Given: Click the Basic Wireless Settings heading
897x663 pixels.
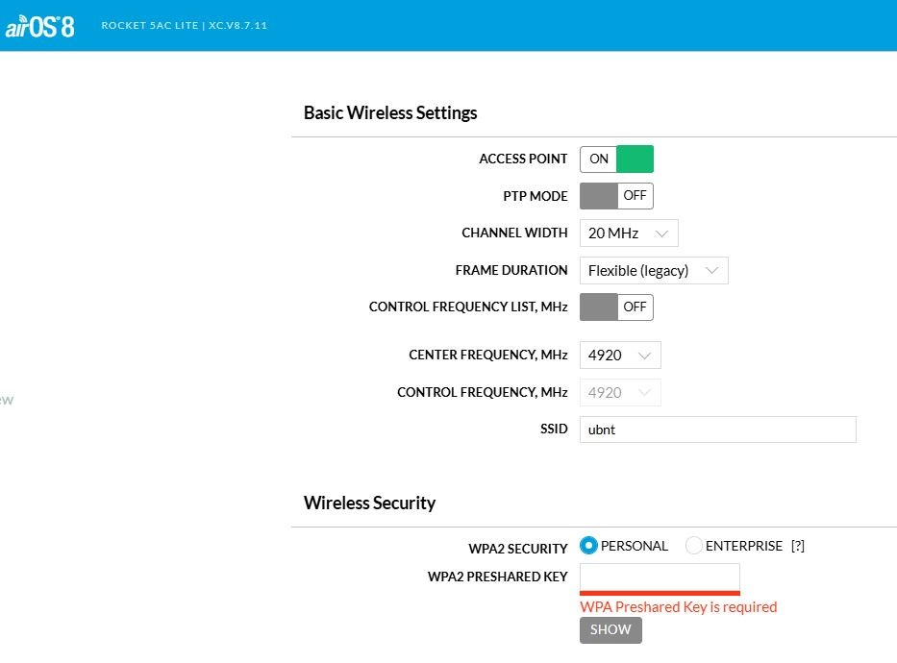Looking at the screenshot, I should click(x=390, y=112).
